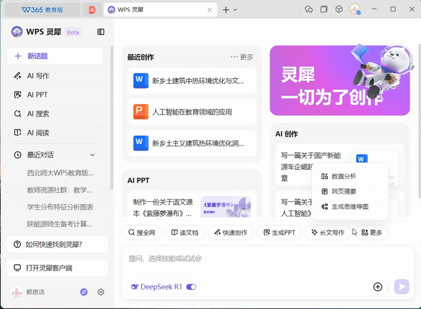Click the main content vertical scrollbar
Screen dimensions: 421x309
coord(419,121)
